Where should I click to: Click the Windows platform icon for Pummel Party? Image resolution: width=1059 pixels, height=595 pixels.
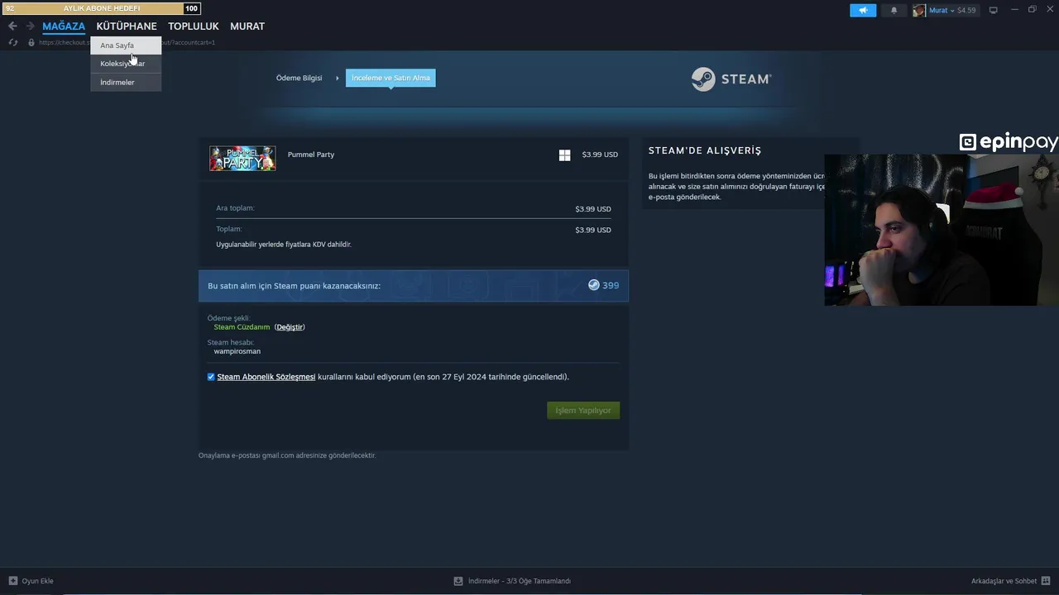coord(564,155)
